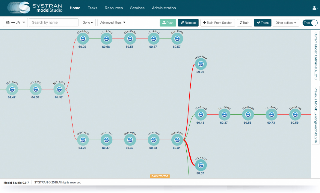Screen dimensions: 320x193
Task: Select the model node scored 58.07
Action: 201,165
